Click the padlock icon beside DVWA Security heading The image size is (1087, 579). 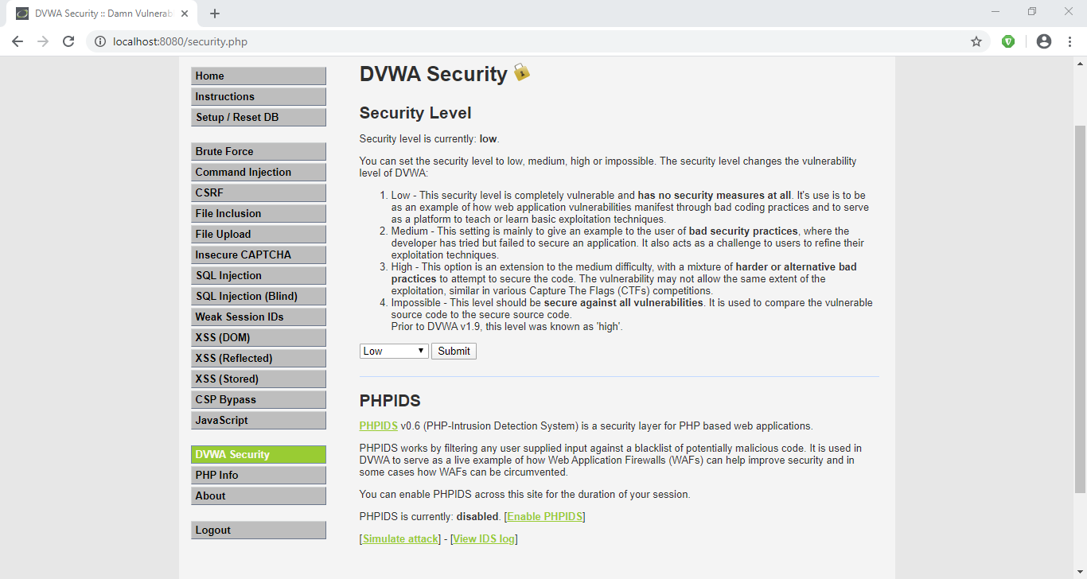coord(521,72)
